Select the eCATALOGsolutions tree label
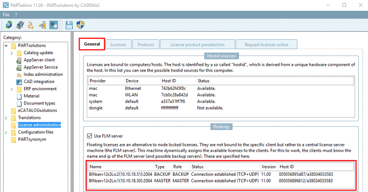Screen dimensions: 368x192 click(x=38, y=110)
